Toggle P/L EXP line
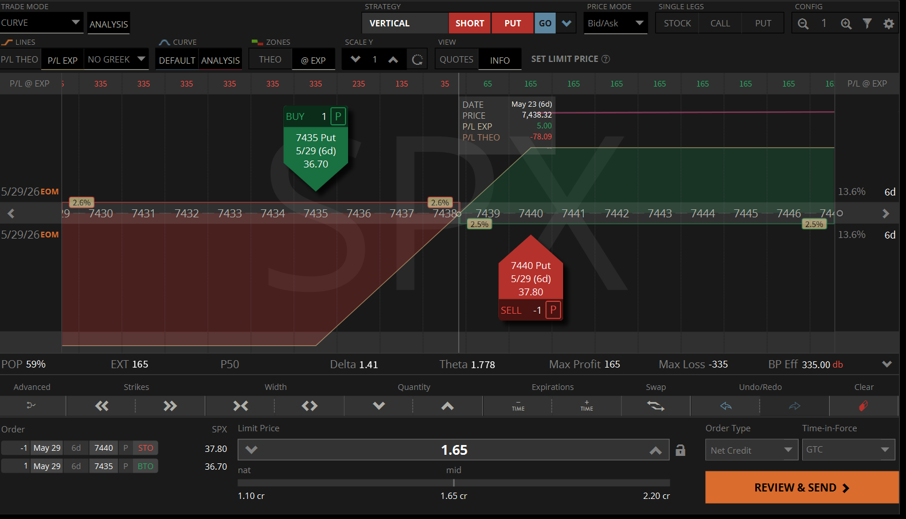This screenshot has width=906, height=519. click(x=63, y=60)
